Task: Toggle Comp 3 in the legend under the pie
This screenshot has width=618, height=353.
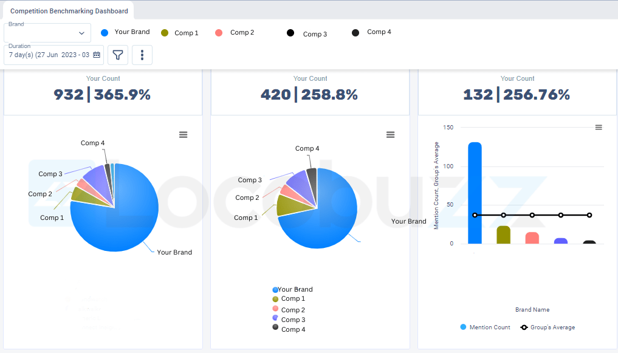Action: coord(289,320)
